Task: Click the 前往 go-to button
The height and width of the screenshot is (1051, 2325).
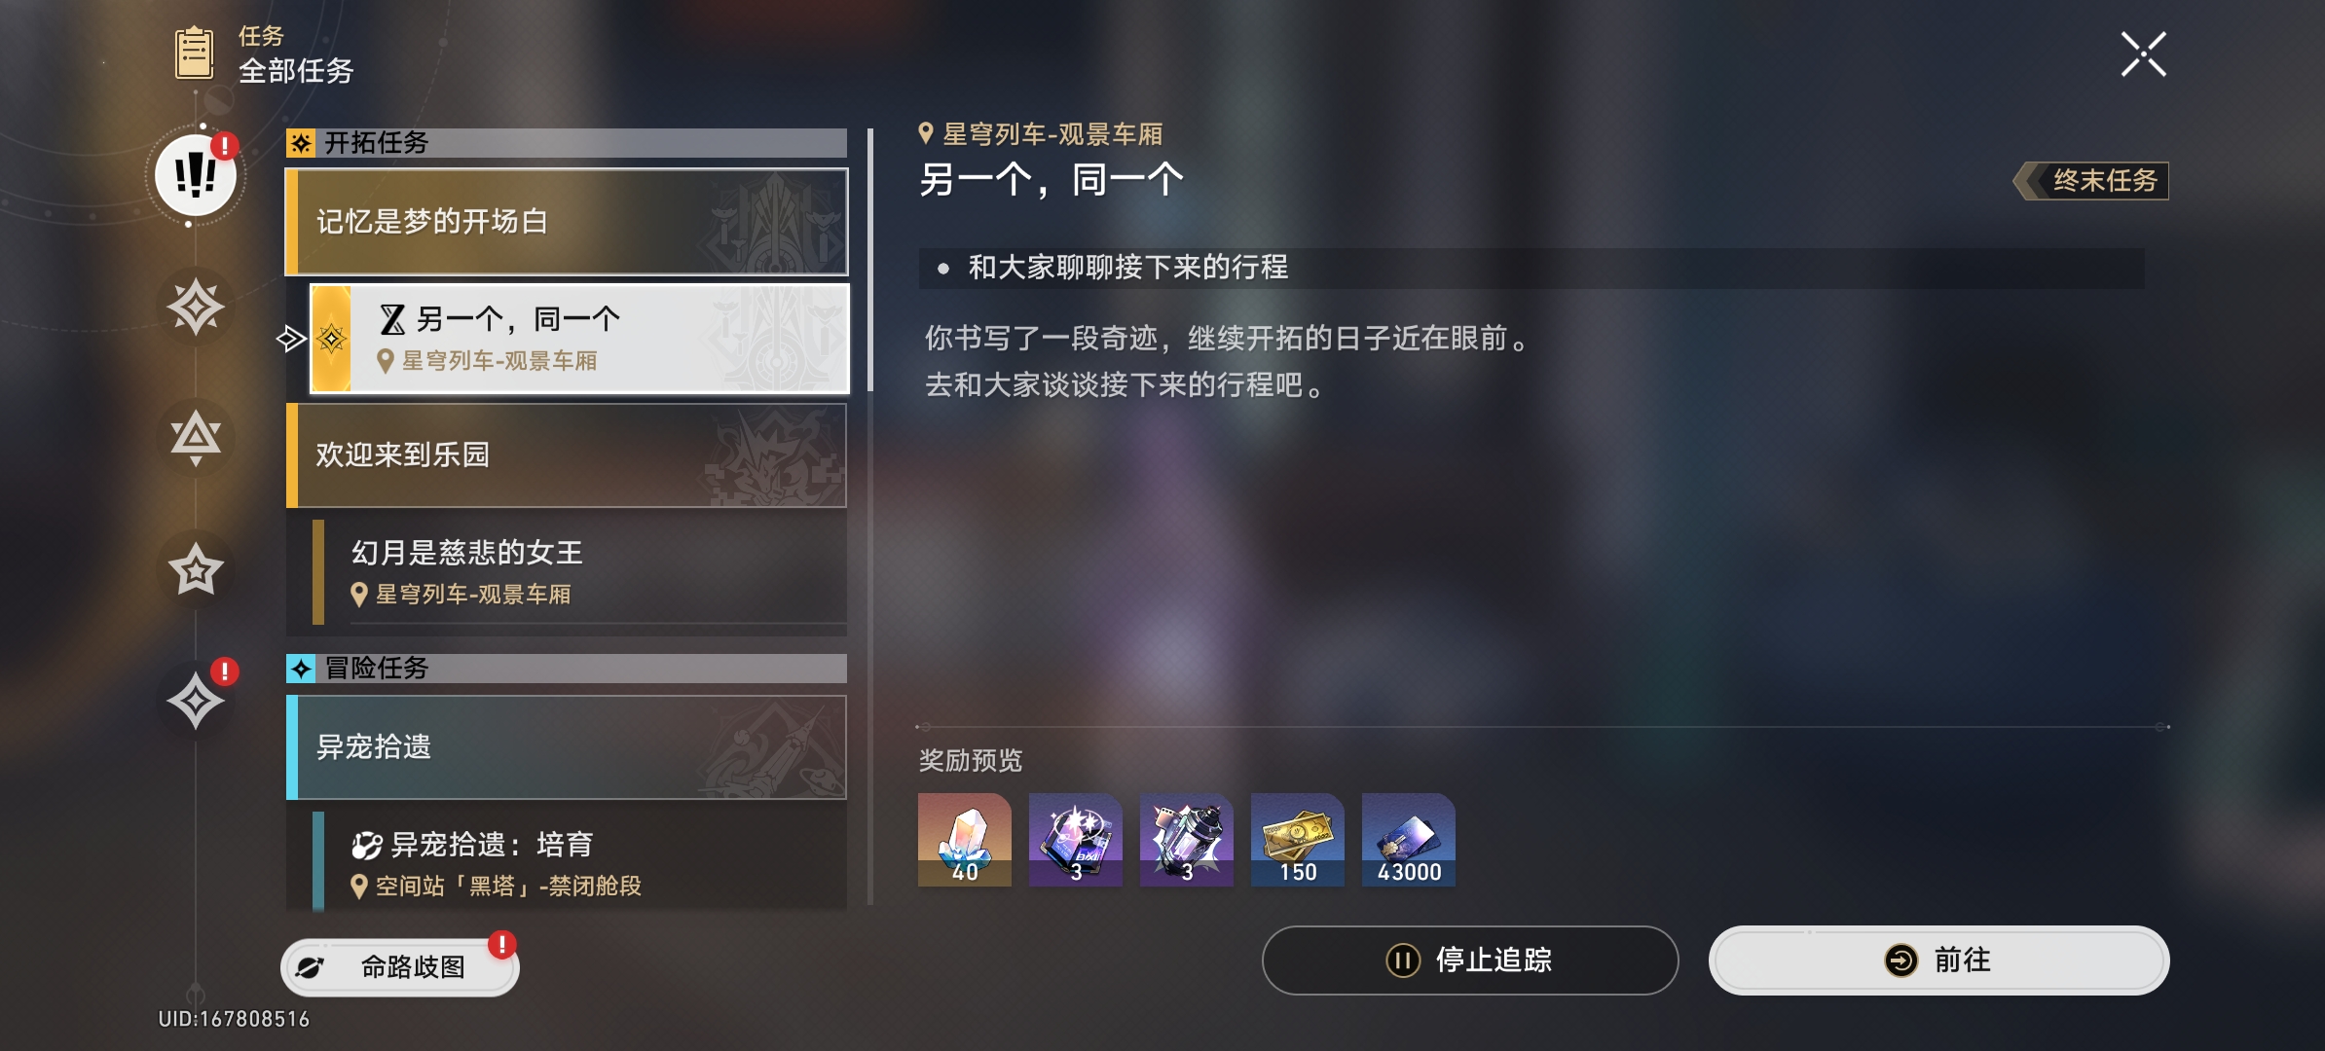Action: 1938,960
